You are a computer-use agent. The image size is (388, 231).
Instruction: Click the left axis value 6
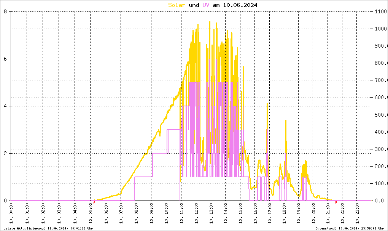pyautogui.click(x=5, y=59)
